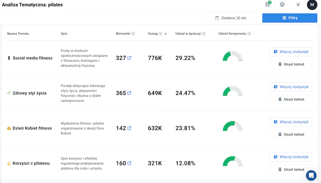Click Usuń temat for Dzień Kobiet fitness
The image size is (321, 183).
(291, 134)
